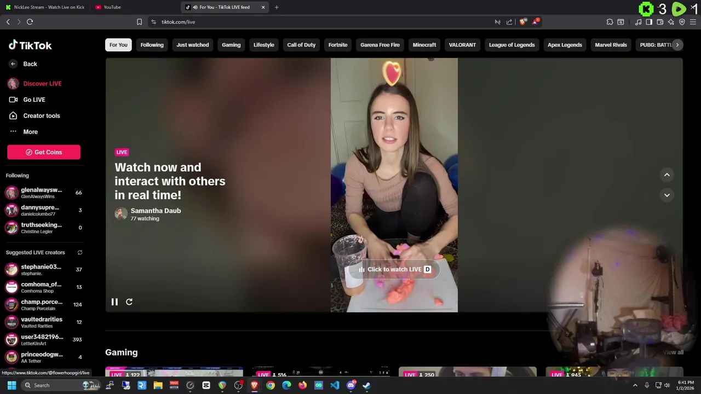Image resolution: width=701 pixels, height=394 pixels.
Task: Select the Gaming category tab
Action: point(231,45)
